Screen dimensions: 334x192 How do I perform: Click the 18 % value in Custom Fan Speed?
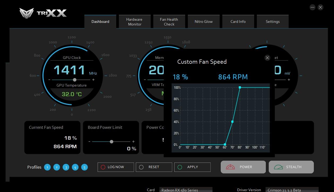pyautogui.click(x=180, y=77)
